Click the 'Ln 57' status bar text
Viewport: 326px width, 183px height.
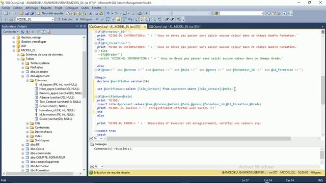(245, 180)
